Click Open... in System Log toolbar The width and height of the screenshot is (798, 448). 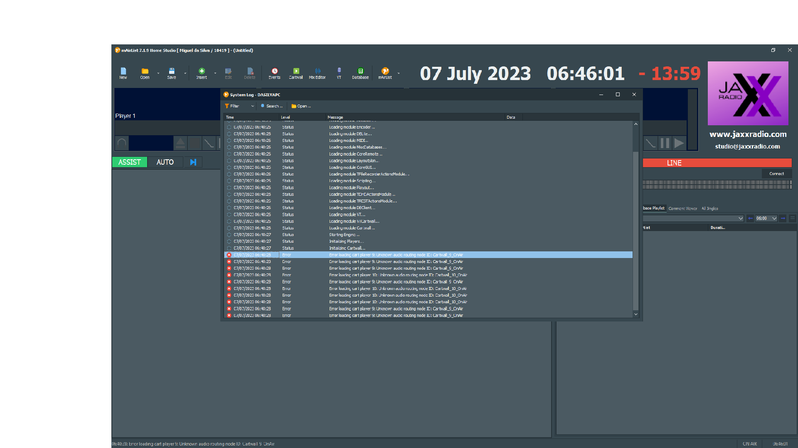point(301,106)
